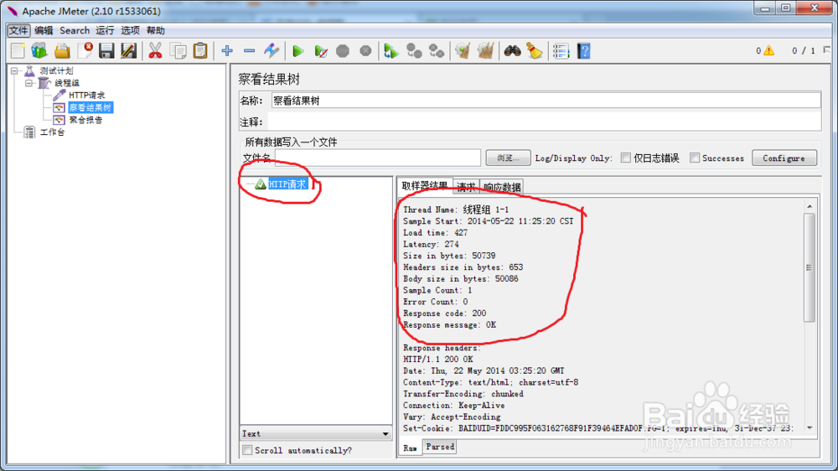Click the Shutdown test icon
The width and height of the screenshot is (838, 471).
[365, 51]
